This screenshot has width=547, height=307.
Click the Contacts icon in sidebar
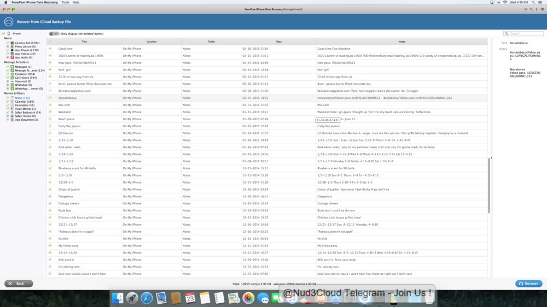click(12, 74)
